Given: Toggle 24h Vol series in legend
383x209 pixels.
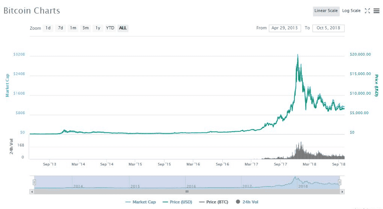Looking at the screenshot, I should (247, 202).
